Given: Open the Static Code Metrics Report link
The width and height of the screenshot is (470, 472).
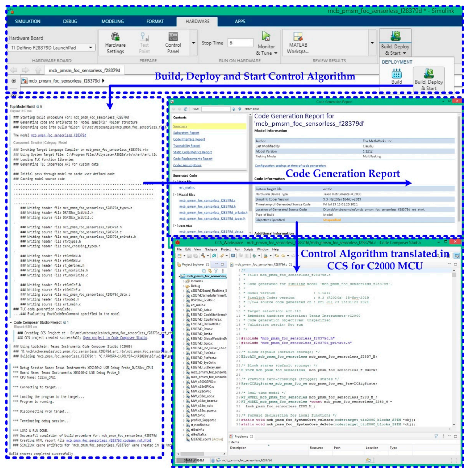Looking at the screenshot, I should (x=192, y=152).
